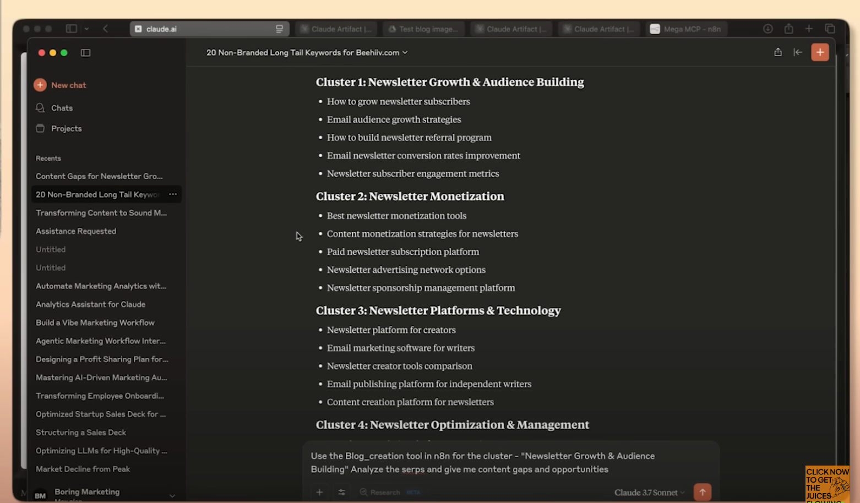Select 'Untitled' chat above Automate Marketing Analytics

[51, 267]
